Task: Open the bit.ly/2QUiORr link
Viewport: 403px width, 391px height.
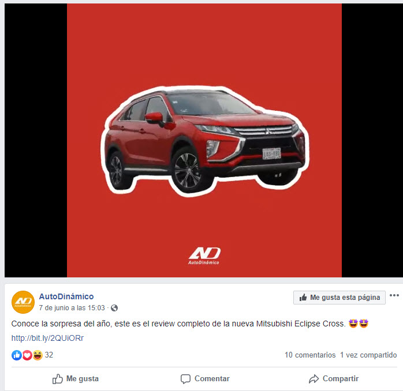Action: click(x=47, y=338)
